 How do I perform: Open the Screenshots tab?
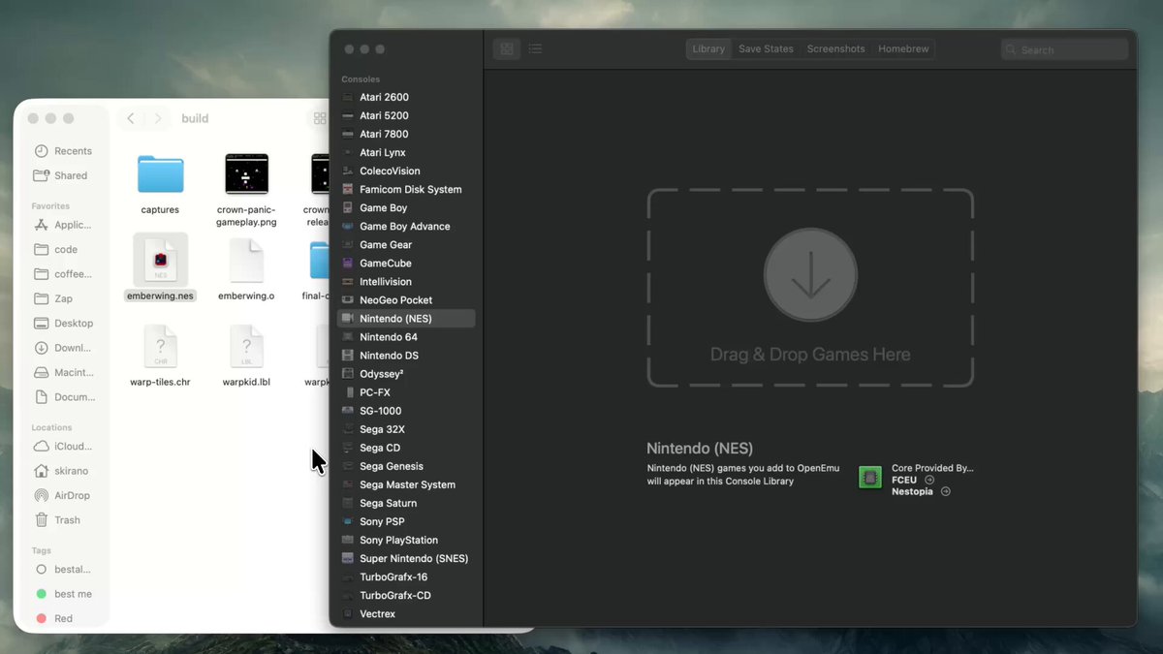tap(835, 48)
